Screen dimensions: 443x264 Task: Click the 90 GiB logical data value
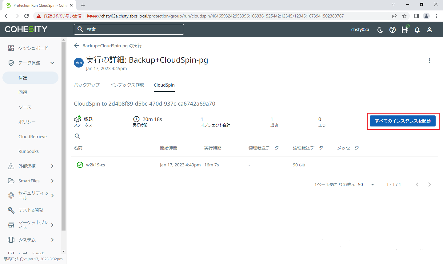click(x=299, y=165)
